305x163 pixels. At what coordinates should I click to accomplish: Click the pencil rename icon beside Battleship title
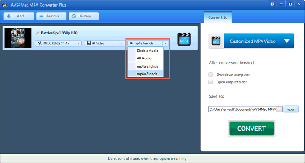37,33
